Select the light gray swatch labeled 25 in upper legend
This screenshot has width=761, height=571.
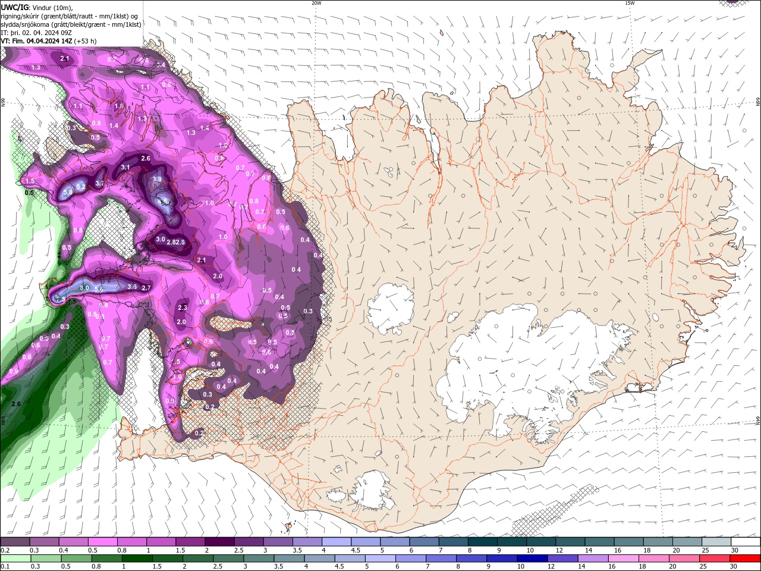point(717,542)
